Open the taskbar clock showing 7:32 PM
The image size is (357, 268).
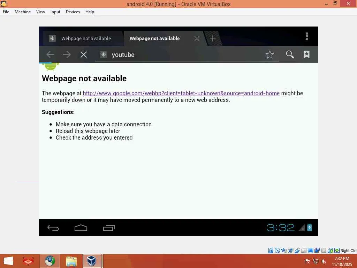tap(342, 261)
